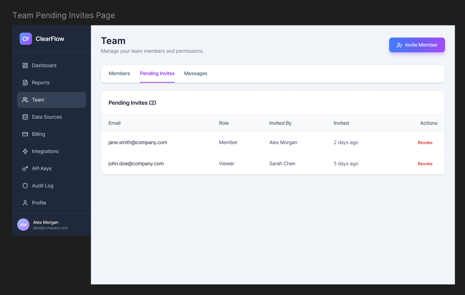Revoke invite for john.doe@company.com

pyautogui.click(x=425, y=164)
